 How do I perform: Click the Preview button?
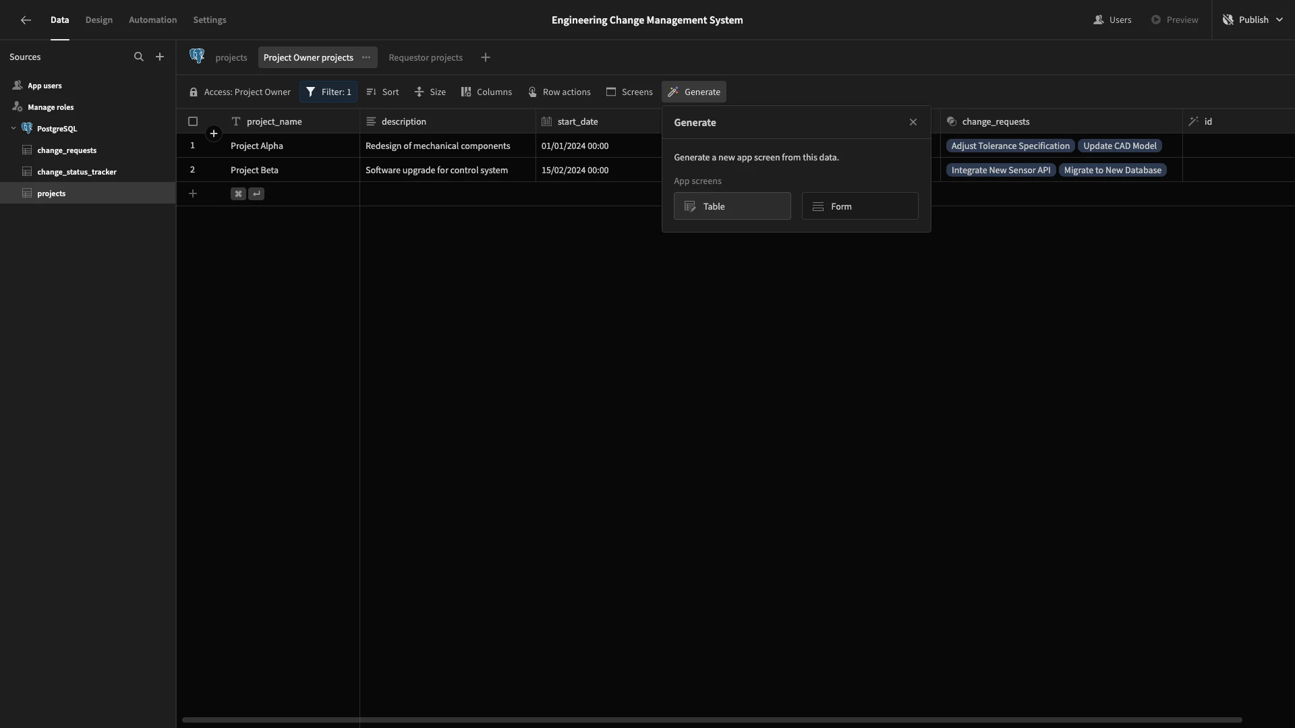pyautogui.click(x=1174, y=20)
